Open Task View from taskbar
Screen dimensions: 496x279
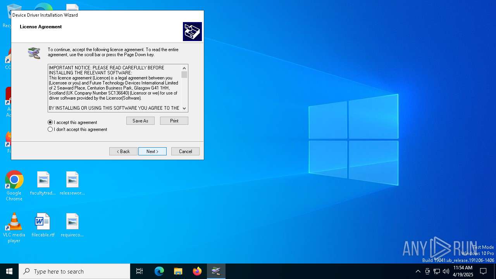tap(139, 271)
